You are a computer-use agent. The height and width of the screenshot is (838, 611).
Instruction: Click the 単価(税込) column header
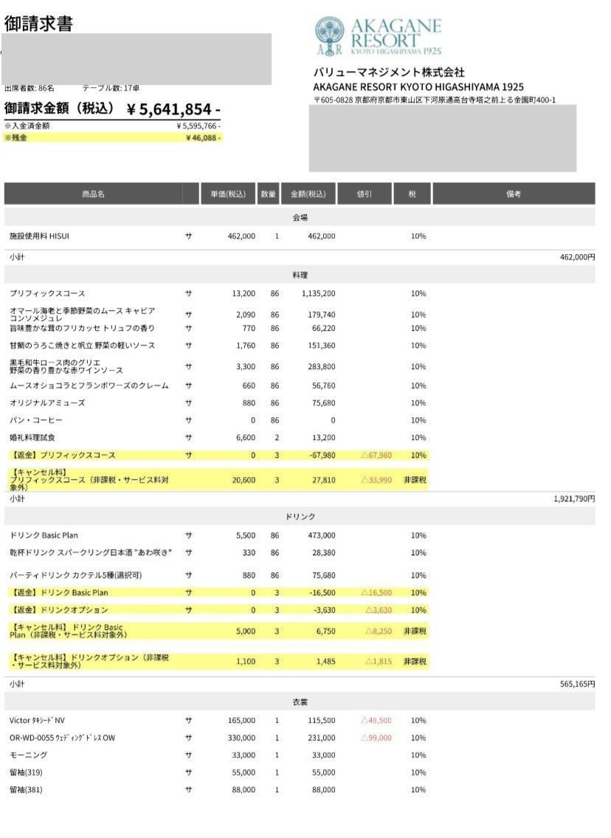[228, 194]
